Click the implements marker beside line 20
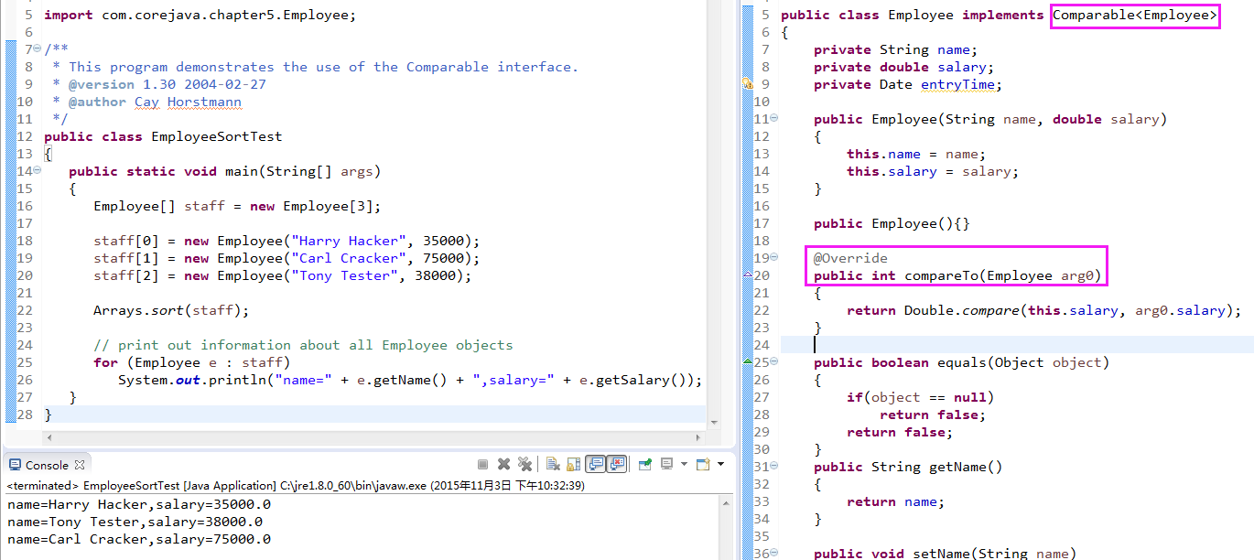This screenshot has width=1254, height=560. tap(748, 275)
